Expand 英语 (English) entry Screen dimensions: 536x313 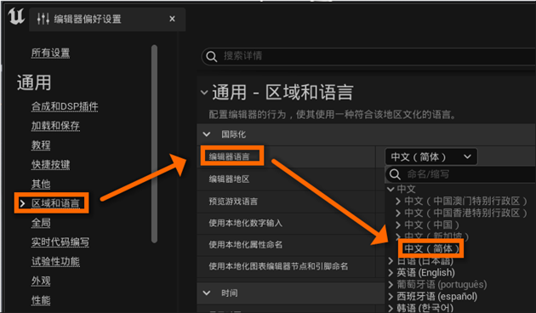click(391, 273)
